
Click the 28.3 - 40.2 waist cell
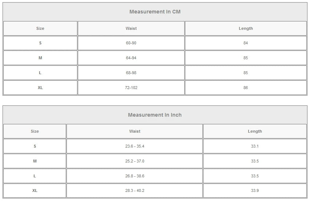[x=134, y=190]
